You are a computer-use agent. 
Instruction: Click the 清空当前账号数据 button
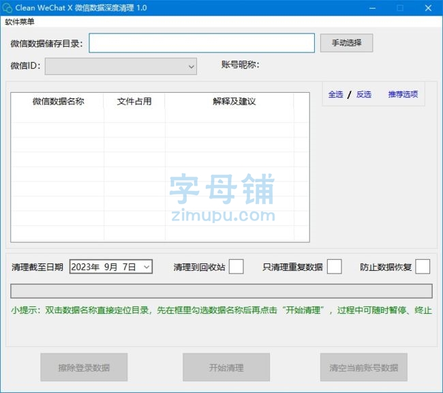[364, 367]
